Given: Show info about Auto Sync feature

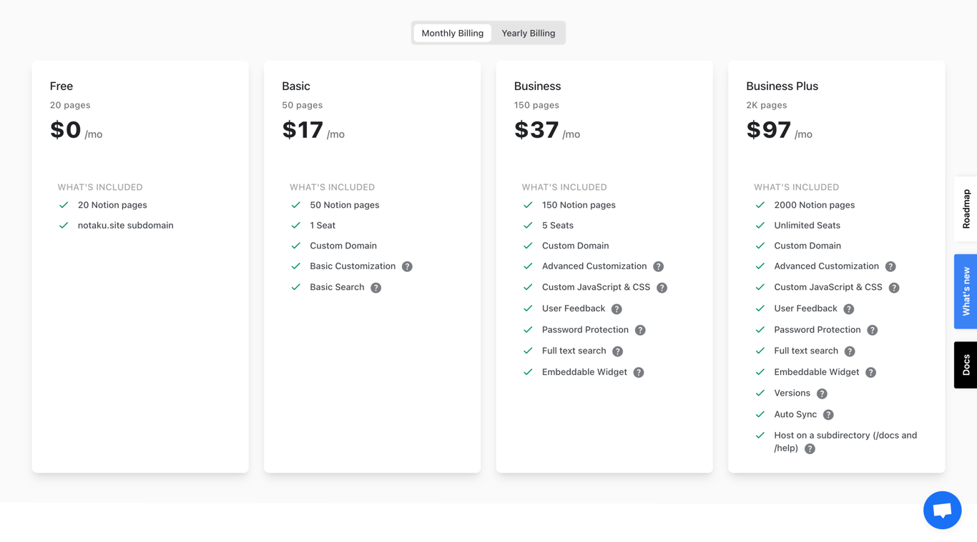Looking at the screenshot, I should click(x=828, y=415).
